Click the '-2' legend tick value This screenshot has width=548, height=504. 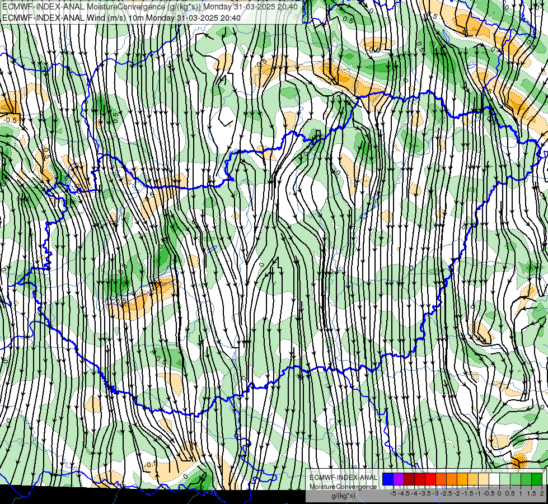pyautogui.click(x=457, y=493)
